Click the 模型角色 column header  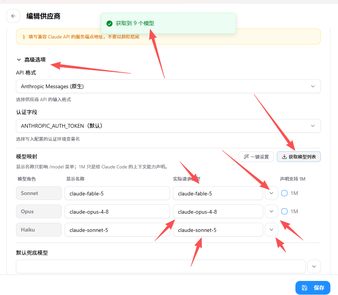point(27,179)
